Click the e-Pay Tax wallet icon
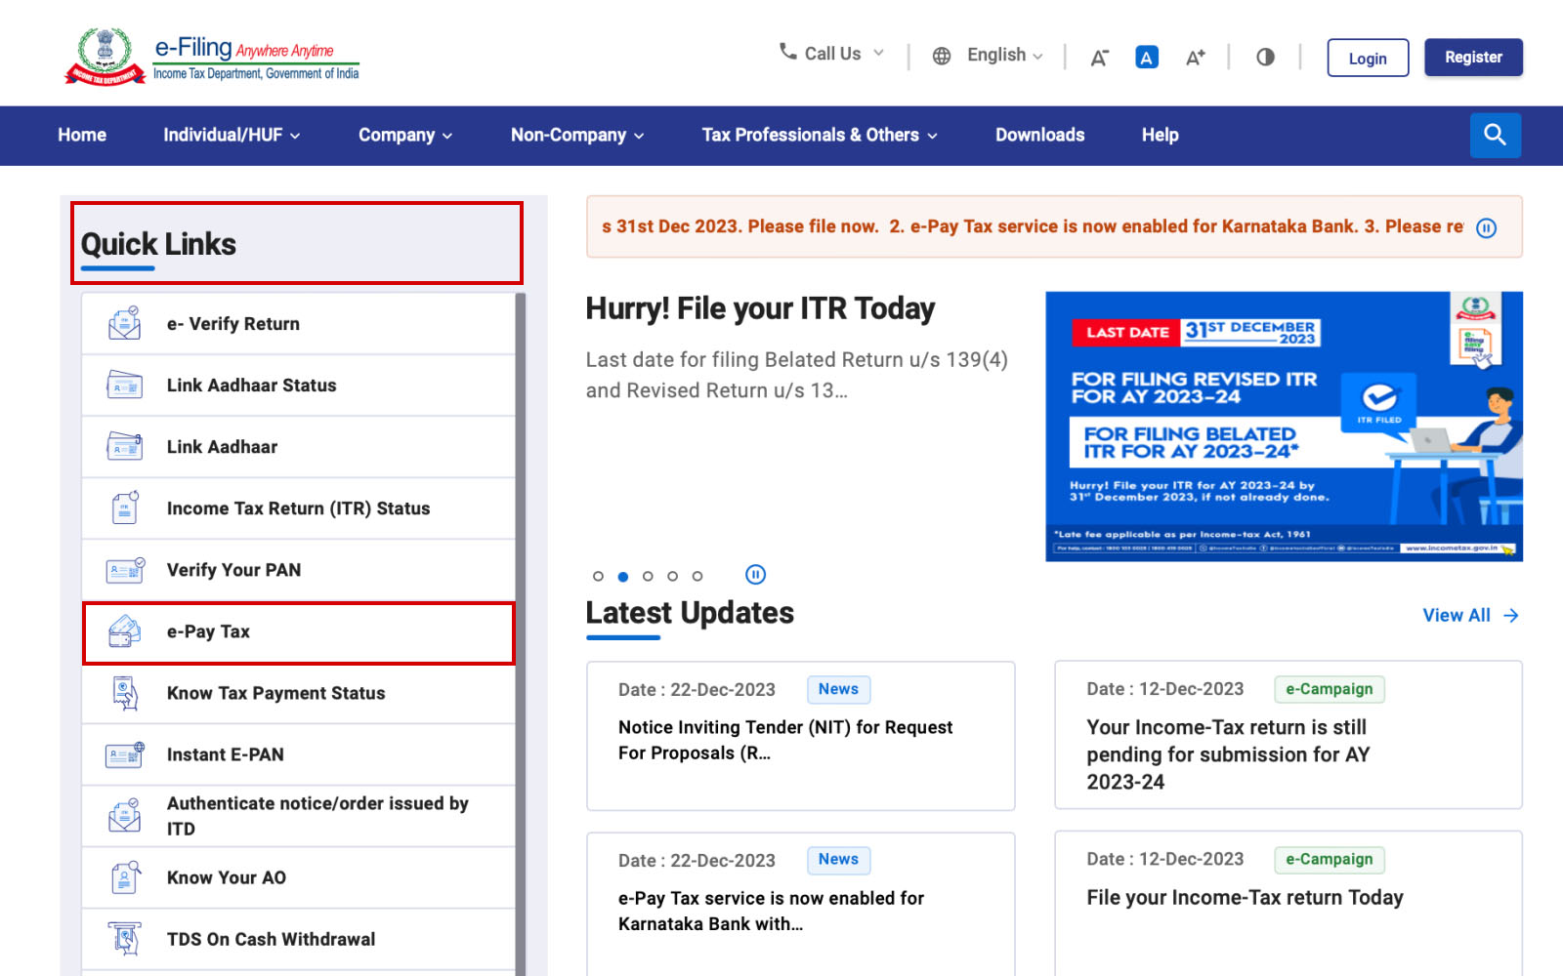1563x976 pixels. point(123,631)
